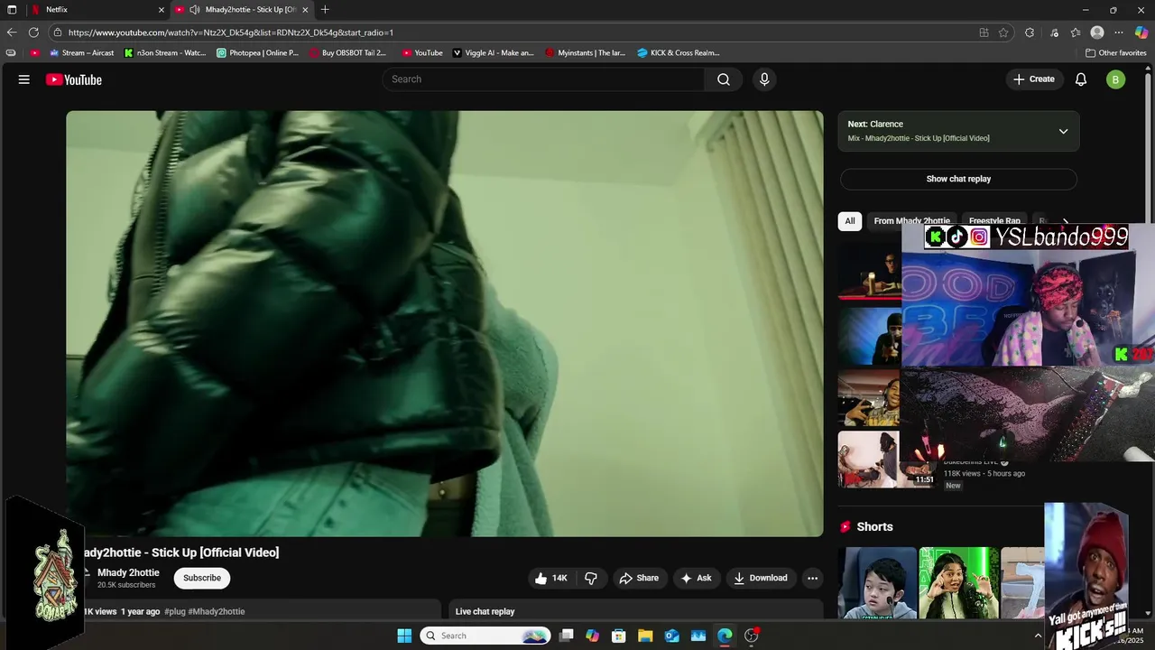The width and height of the screenshot is (1155, 650).
Task: Add this page to favorites star
Action: pyautogui.click(x=1003, y=32)
